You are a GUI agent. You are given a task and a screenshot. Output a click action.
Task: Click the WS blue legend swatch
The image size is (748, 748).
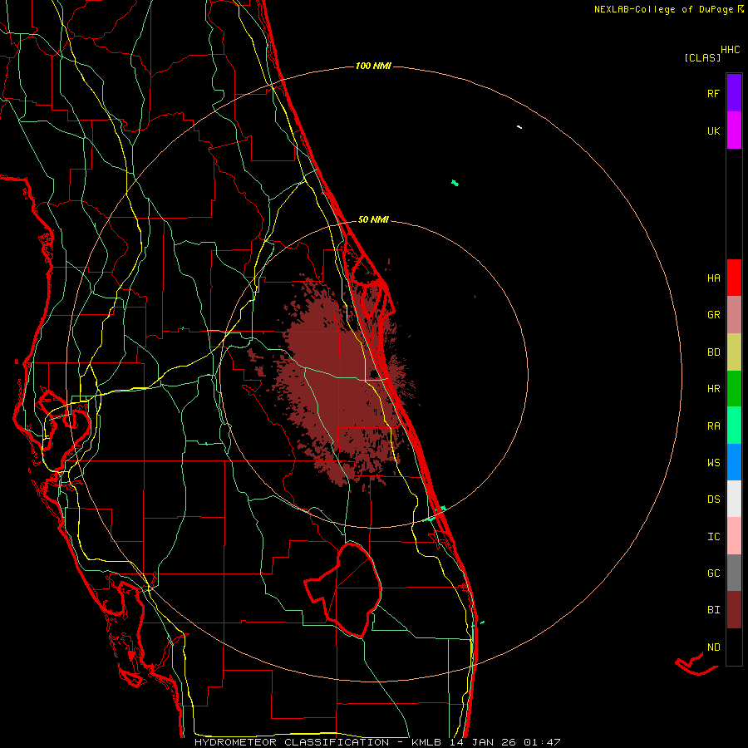tap(734, 462)
